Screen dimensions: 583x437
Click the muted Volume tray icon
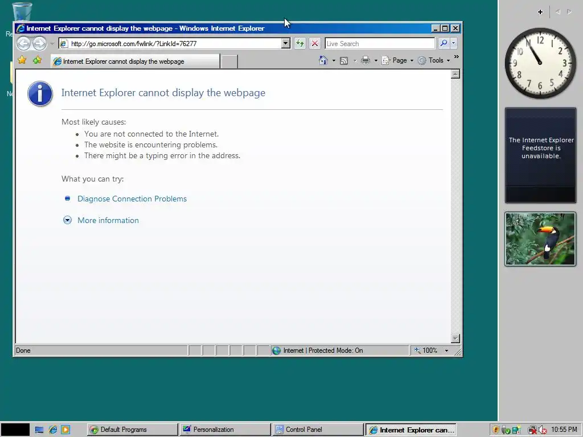coord(543,430)
